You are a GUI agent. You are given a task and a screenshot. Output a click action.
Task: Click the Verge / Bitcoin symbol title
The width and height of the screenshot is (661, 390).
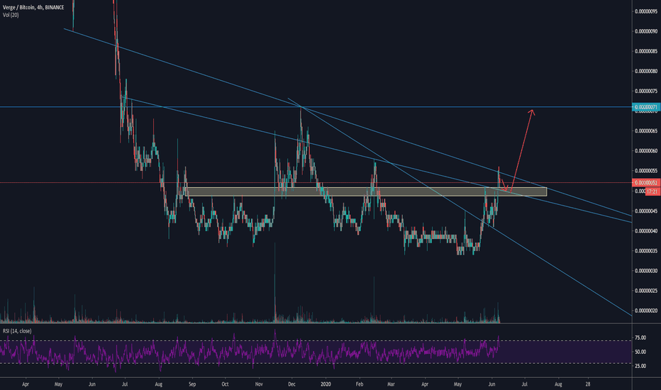point(33,7)
